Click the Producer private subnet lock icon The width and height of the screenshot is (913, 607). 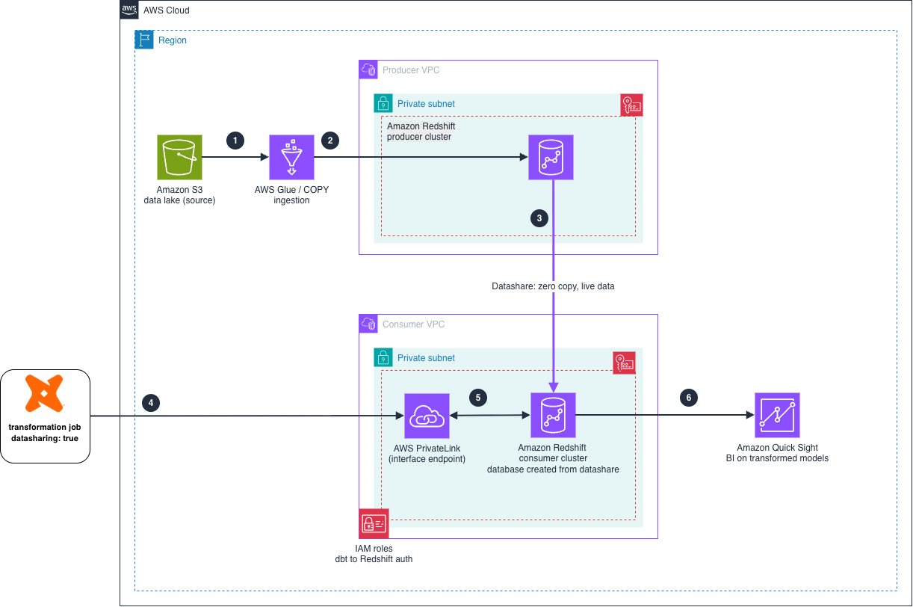(x=383, y=103)
